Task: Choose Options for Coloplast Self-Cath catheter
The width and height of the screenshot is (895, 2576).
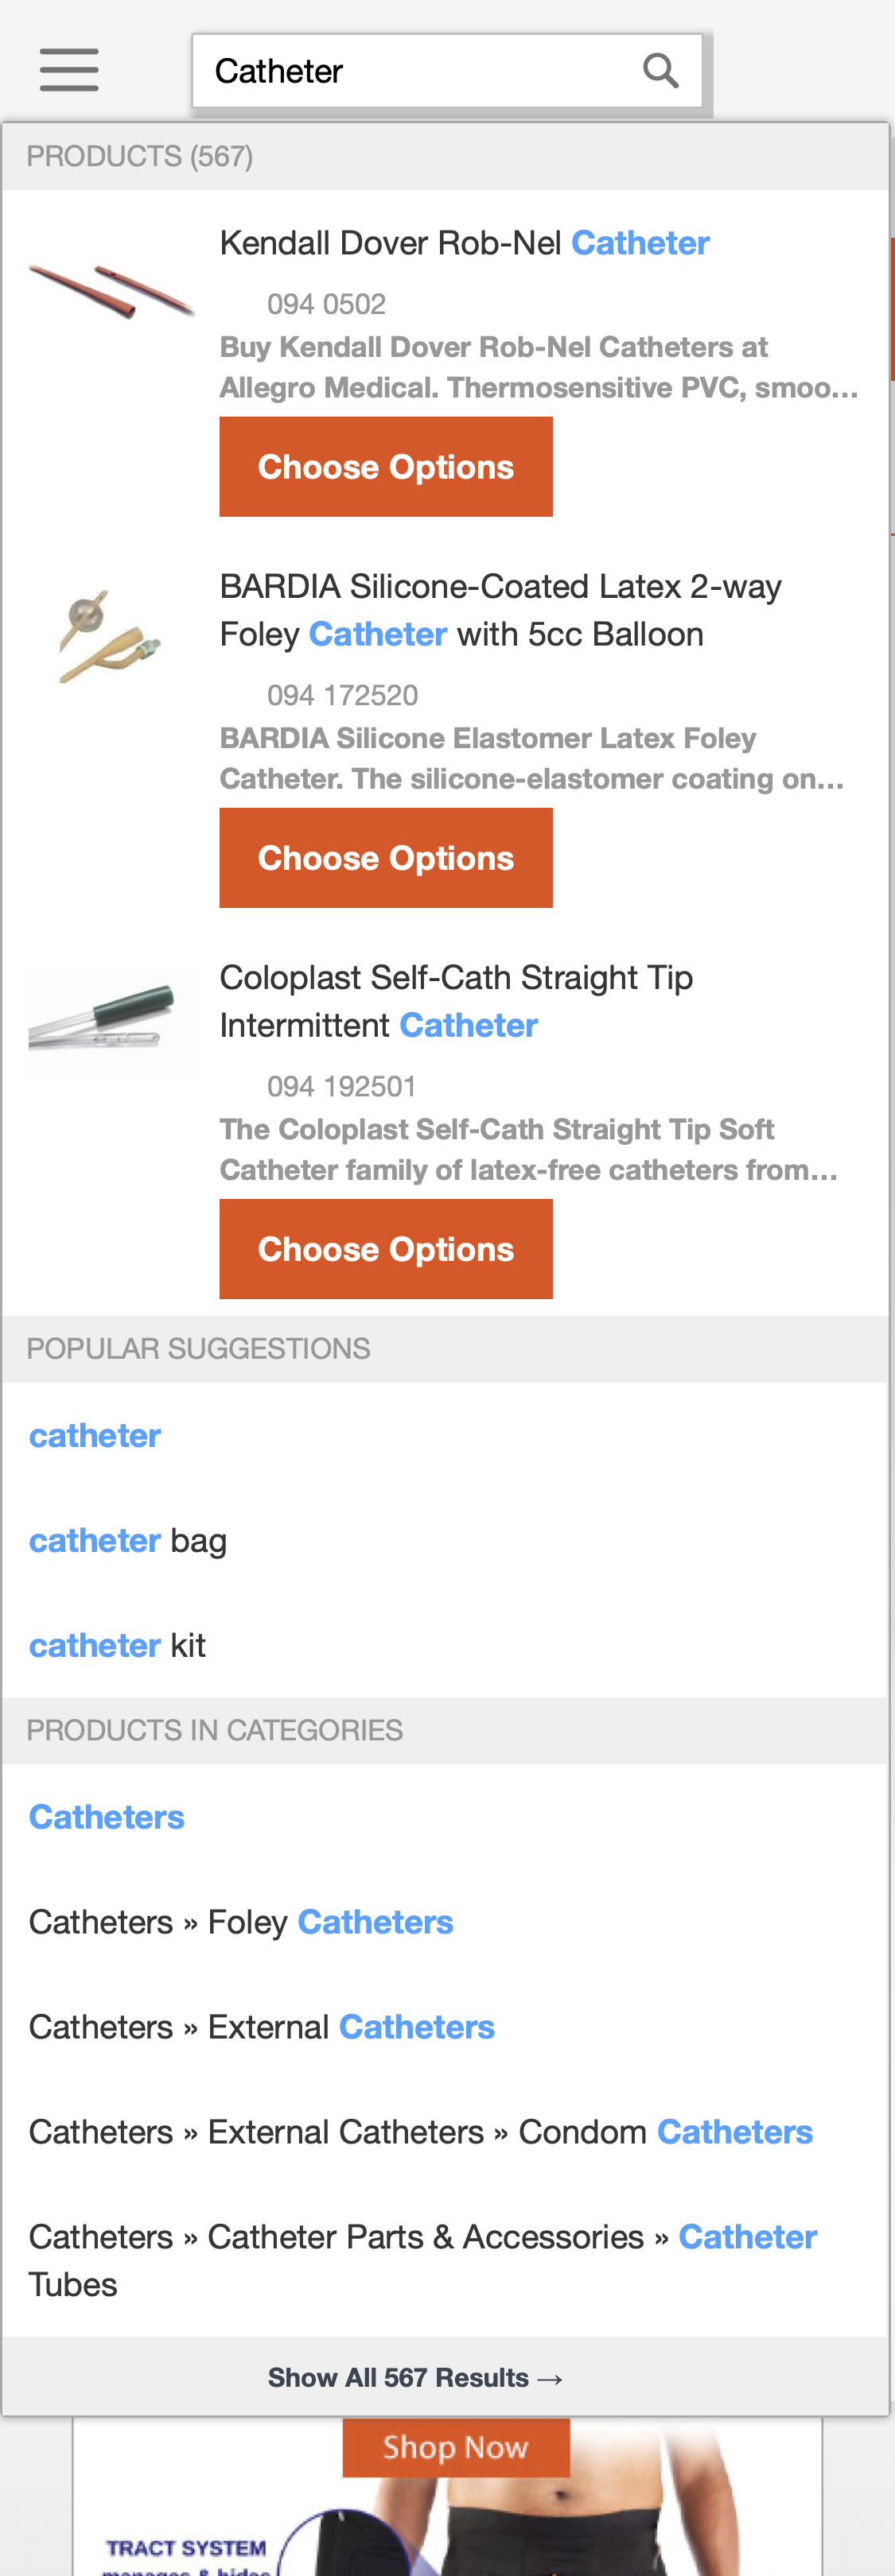Action: 385,1248
